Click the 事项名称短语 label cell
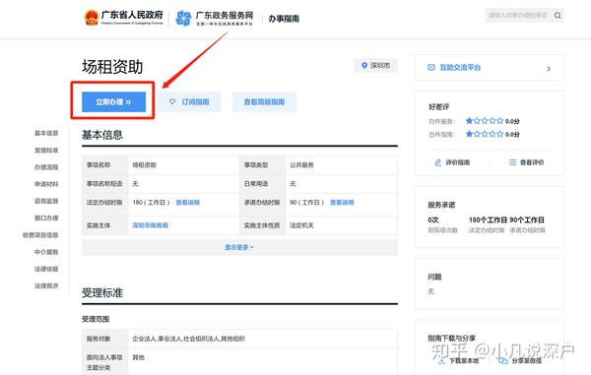Screen dimensions: 591x375 tap(104, 184)
